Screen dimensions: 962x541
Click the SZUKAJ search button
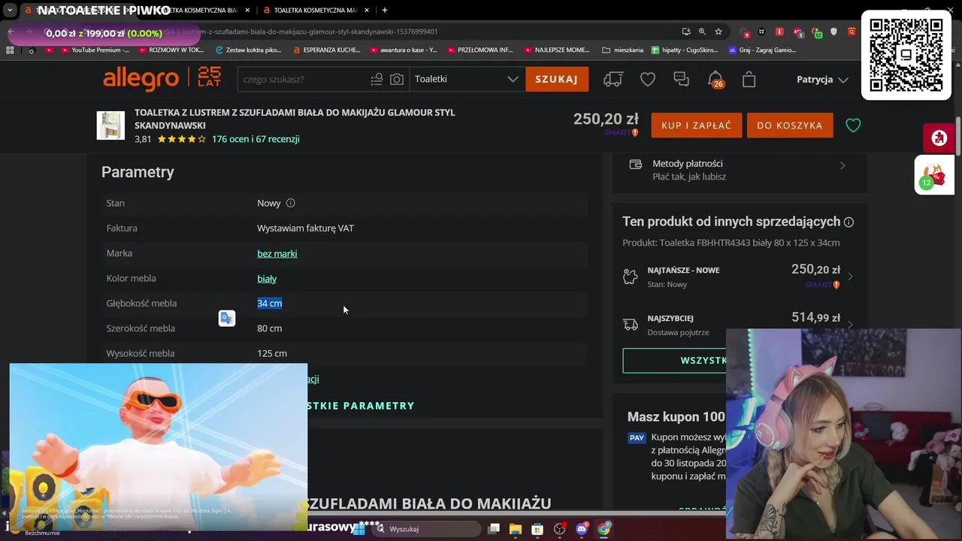(557, 79)
